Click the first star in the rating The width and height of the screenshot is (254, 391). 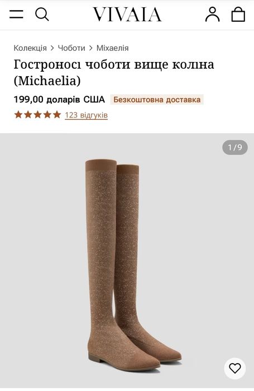tap(18, 115)
